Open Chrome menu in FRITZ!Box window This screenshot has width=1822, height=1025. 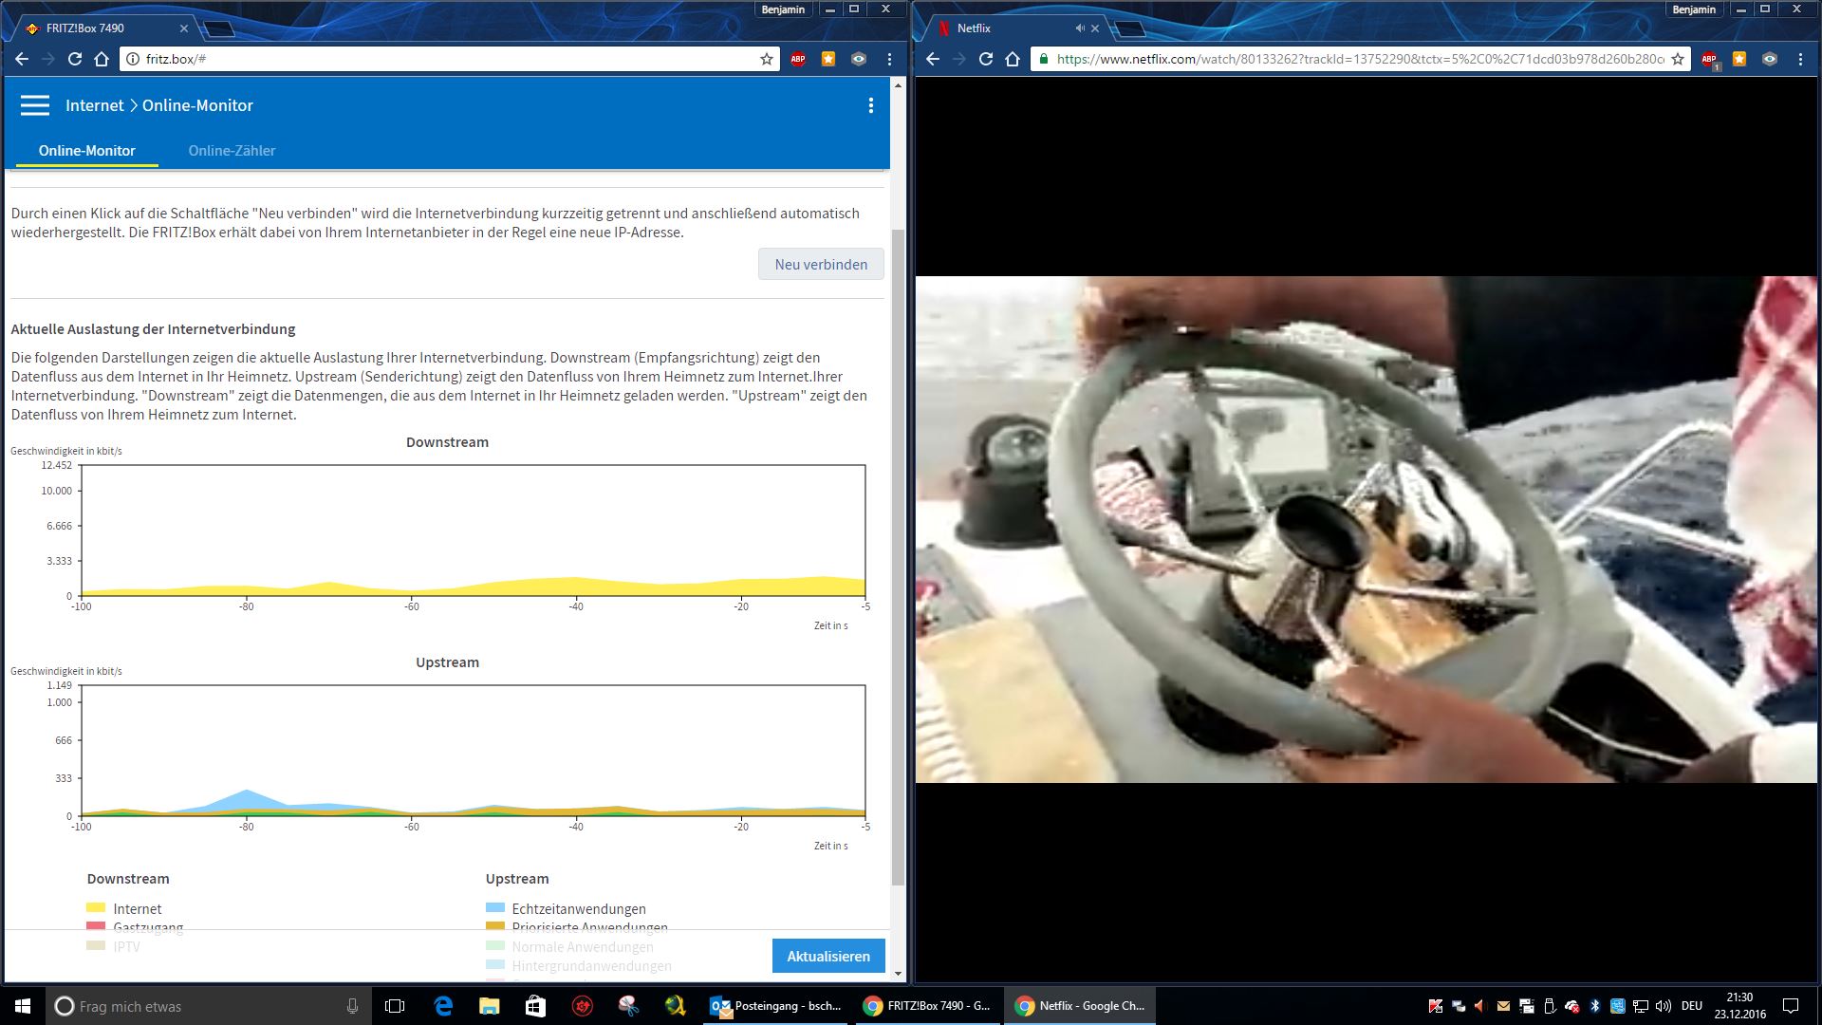889,59
